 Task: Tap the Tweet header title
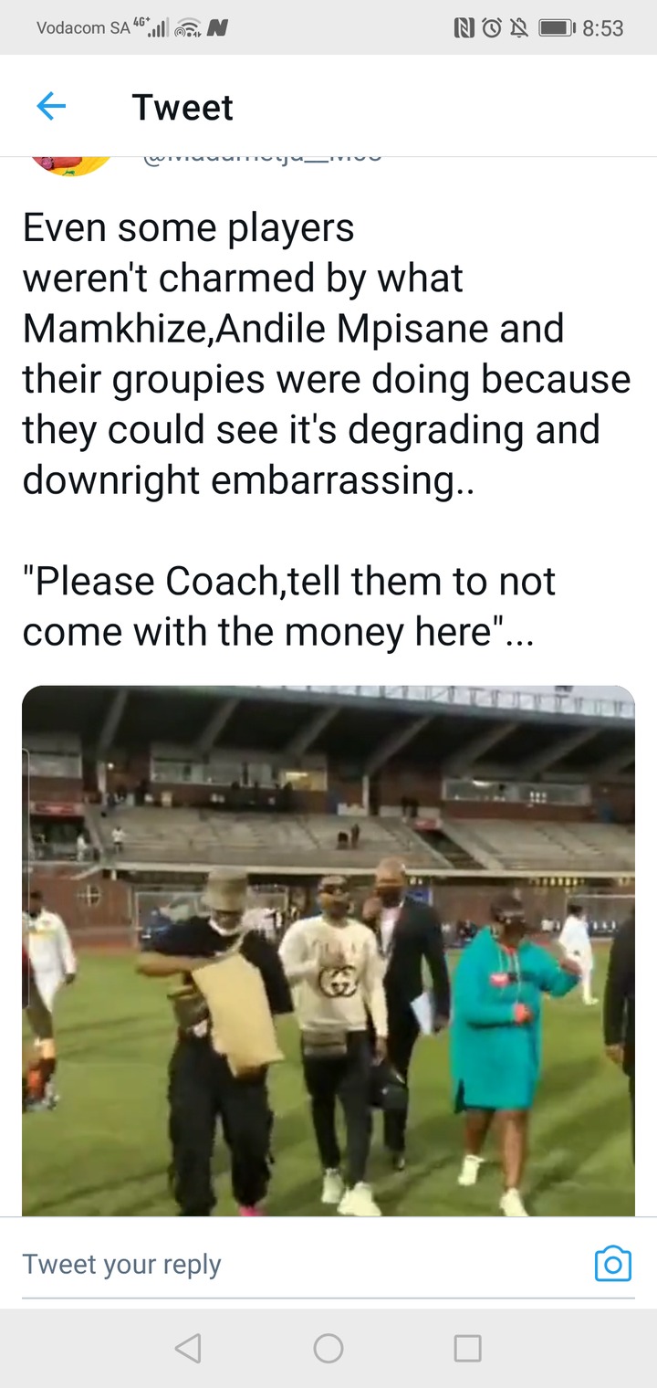click(x=182, y=108)
